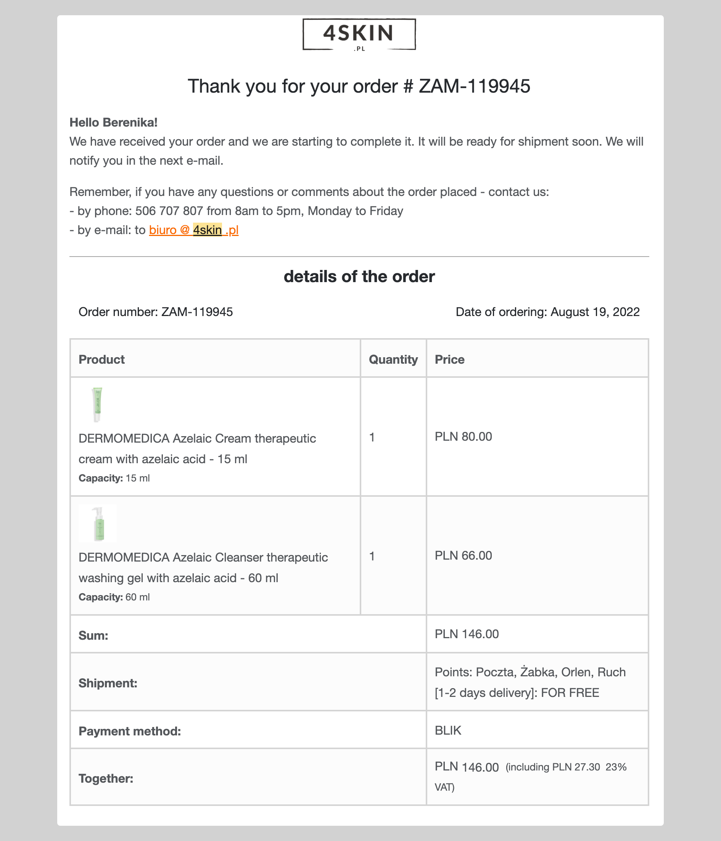Click the BLIK payment method value

click(448, 730)
